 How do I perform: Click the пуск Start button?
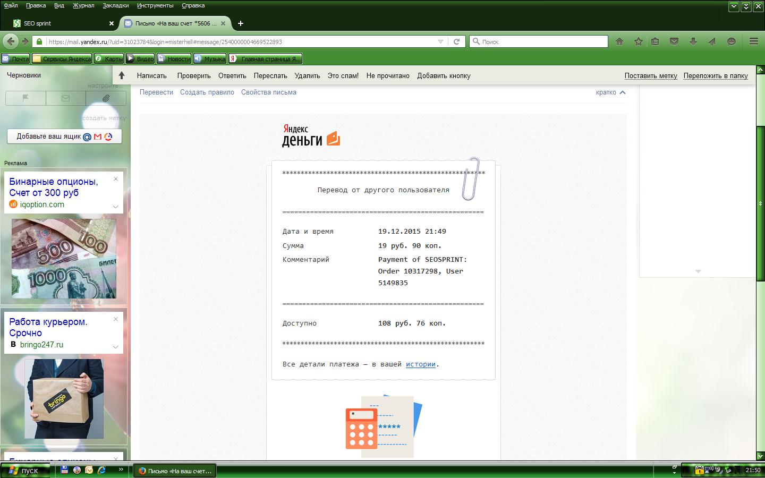coord(25,470)
